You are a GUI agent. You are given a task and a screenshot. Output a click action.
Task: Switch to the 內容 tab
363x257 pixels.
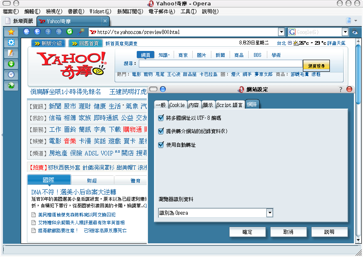click(194, 105)
